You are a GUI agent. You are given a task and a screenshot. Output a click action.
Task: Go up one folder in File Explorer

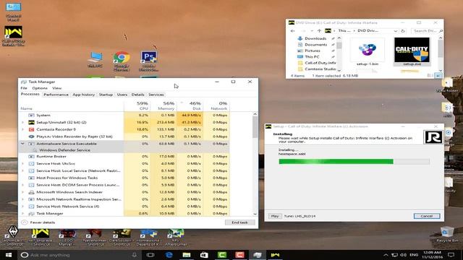(319, 30)
